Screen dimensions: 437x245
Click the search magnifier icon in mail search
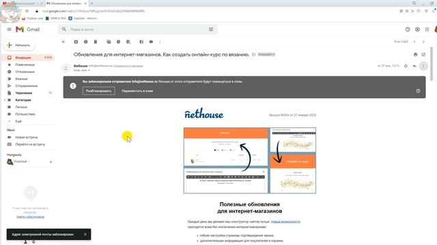point(64,29)
